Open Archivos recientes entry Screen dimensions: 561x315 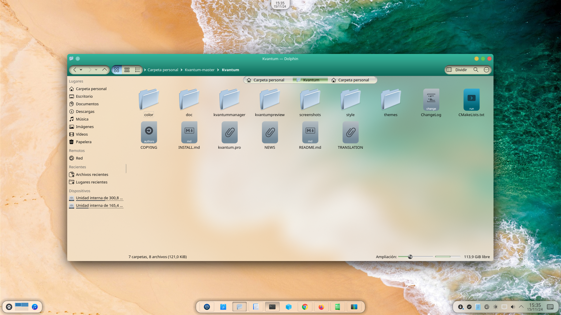(x=96, y=174)
